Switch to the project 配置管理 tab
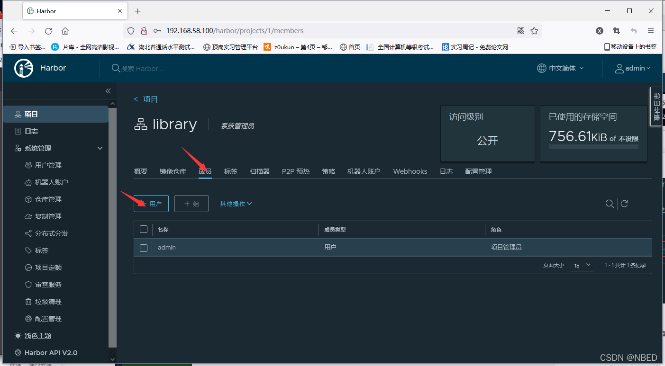665x366 pixels. pyautogui.click(x=478, y=171)
